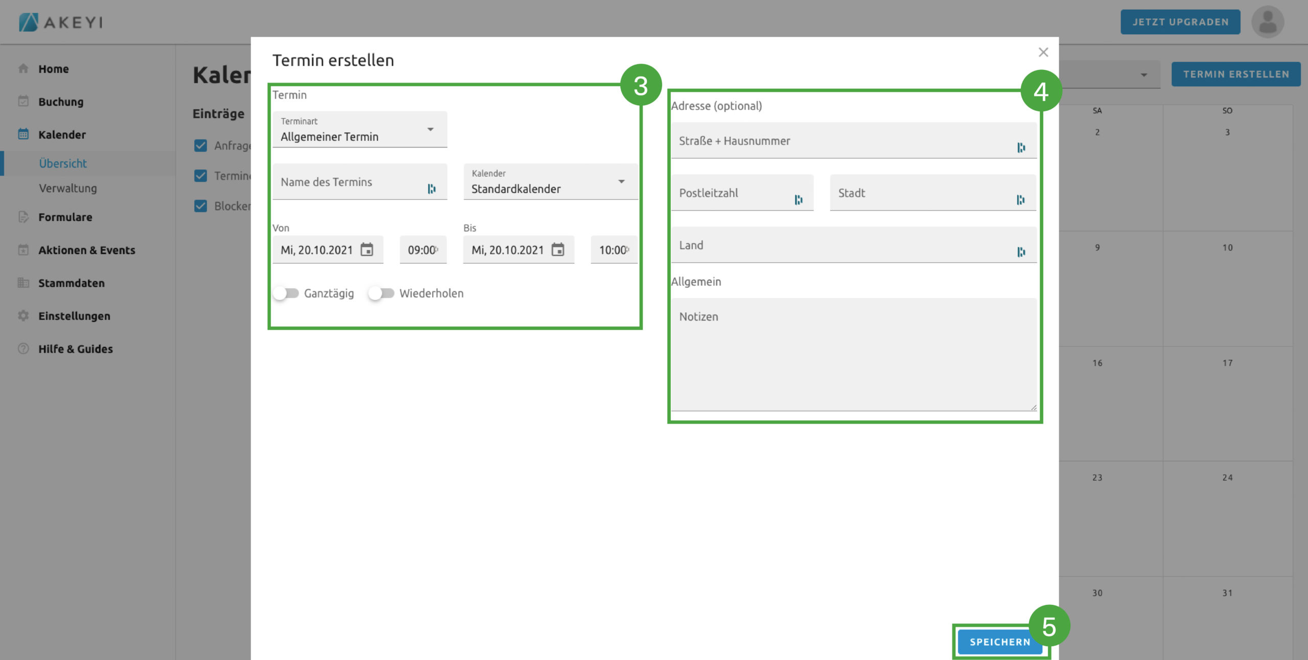The height and width of the screenshot is (660, 1308).
Task: Close the Termin erstellen dialog
Action: (x=1043, y=52)
